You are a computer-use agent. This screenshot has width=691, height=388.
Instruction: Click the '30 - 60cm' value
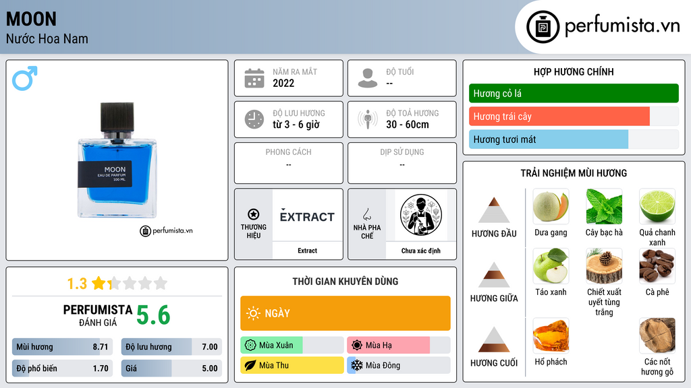click(407, 125)
